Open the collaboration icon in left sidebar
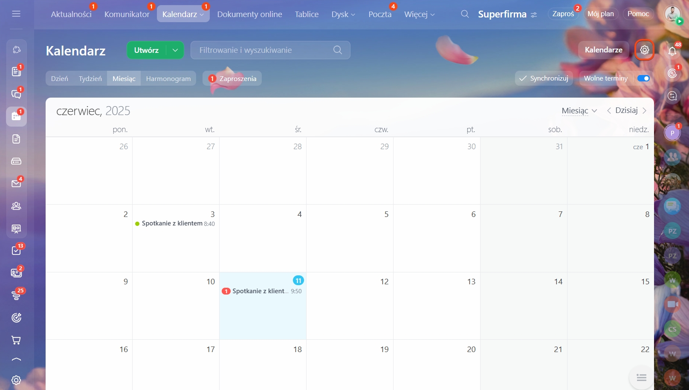Viewport: 689px width, 390px height. pyautogui.click(x=16, y=49)
